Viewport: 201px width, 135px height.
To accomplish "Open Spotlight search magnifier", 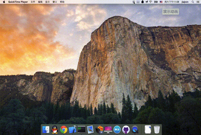I will pos(193,2).
